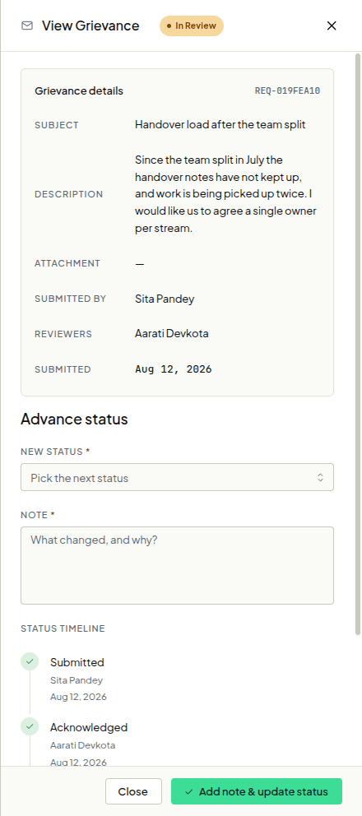Screen dimensions: 362x816
Task: Click the Close button
Action: tap(132, 791)
